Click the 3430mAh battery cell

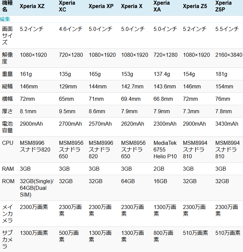(227, 124)
